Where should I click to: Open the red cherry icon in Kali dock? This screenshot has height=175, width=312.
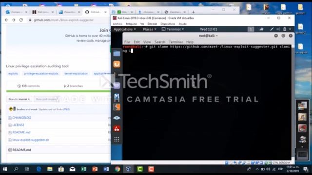coord(117,129)
